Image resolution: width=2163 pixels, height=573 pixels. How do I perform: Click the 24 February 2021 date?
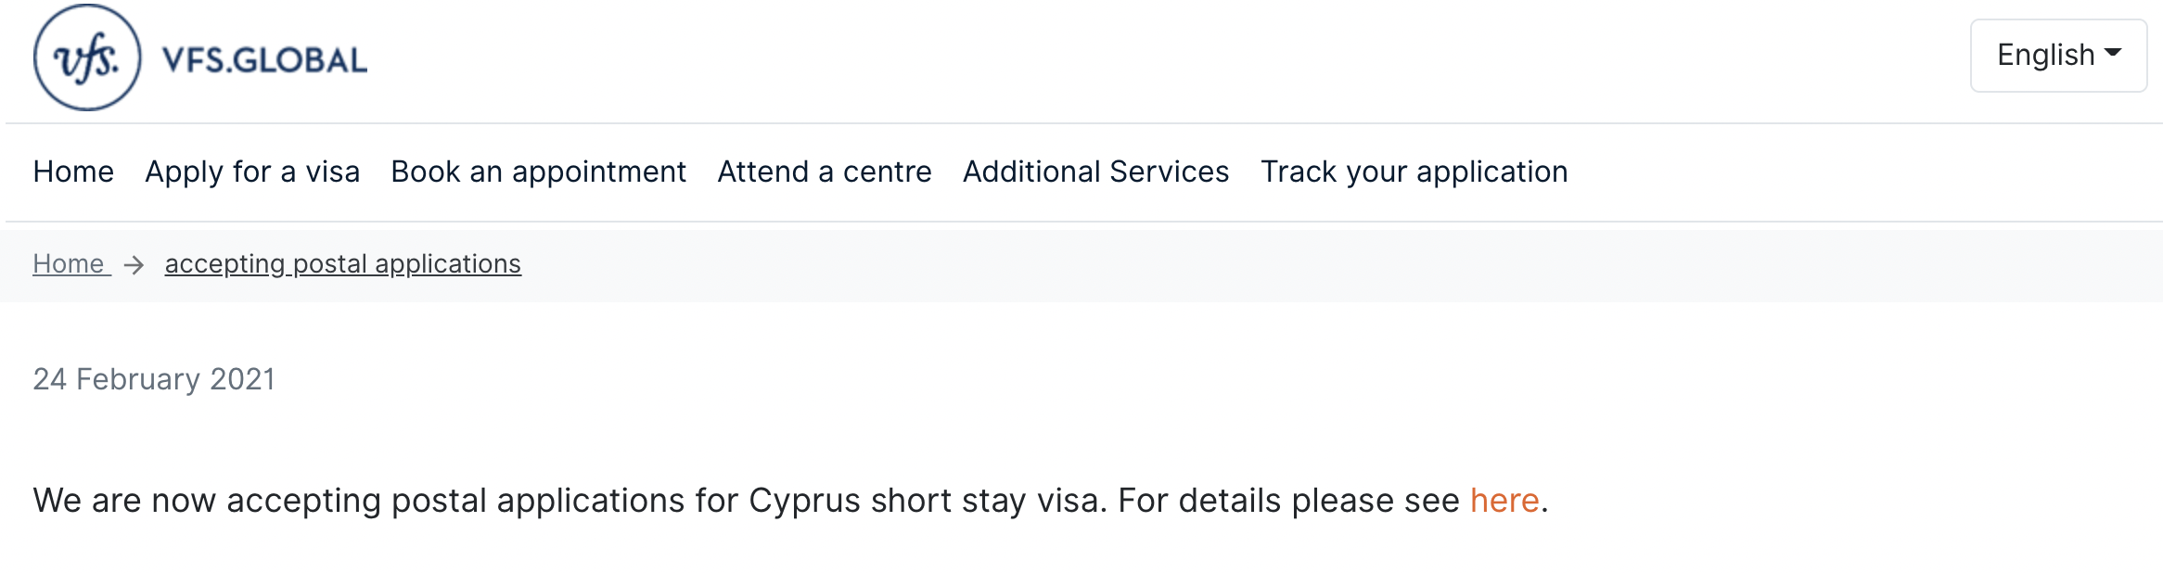154,379
